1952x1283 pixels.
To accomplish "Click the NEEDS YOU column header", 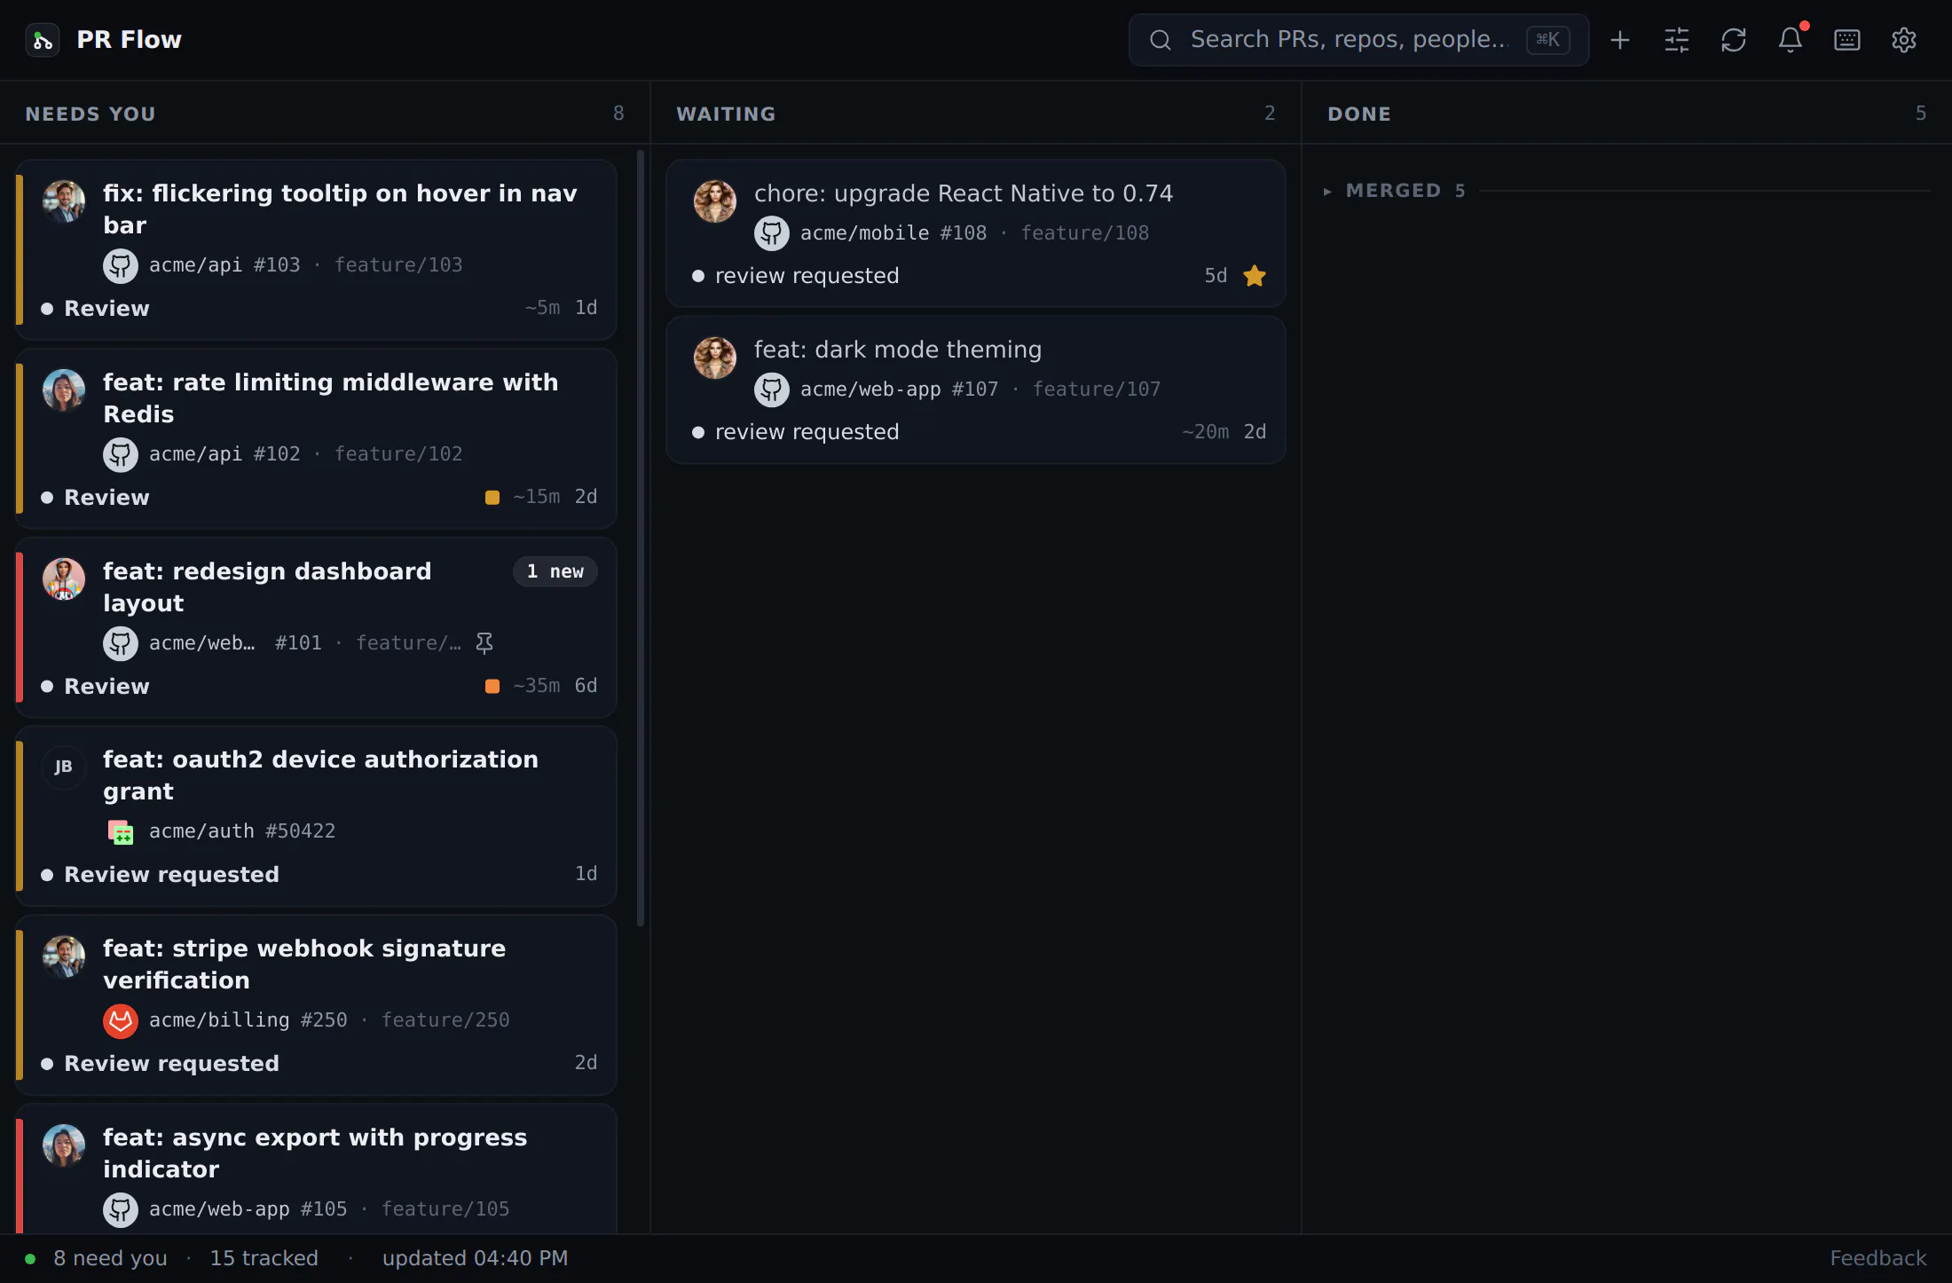I will pyautogui.click(x=91, y=114).
